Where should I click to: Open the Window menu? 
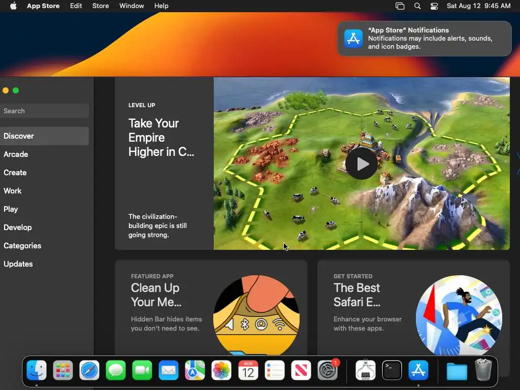point(132,6)
